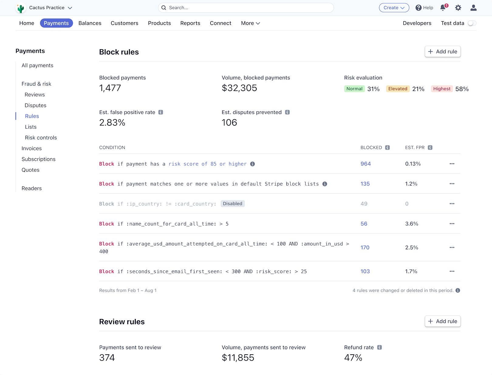Click Add rule for Block rules
This screenshot has width=492, height=375.
[442, 51]
